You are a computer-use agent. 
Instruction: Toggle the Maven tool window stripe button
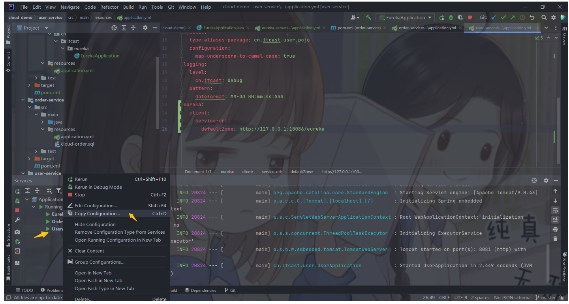[564, 36]
